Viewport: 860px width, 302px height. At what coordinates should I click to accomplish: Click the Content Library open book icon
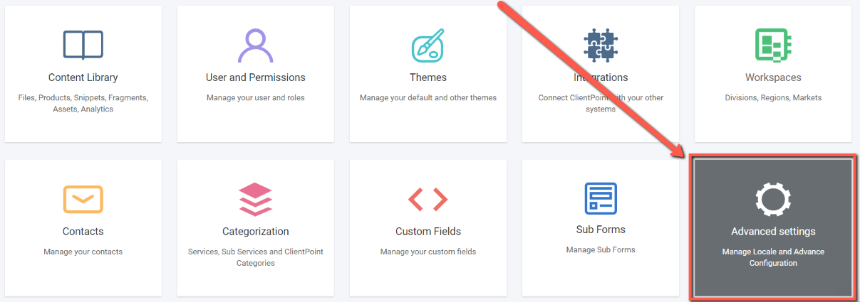(83, 45)
